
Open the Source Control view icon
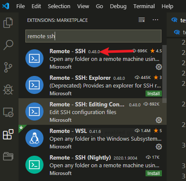pos(8,67)
